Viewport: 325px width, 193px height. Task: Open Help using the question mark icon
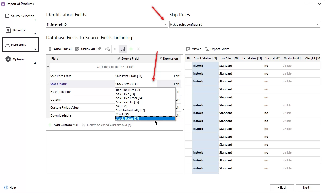[6, 188]
